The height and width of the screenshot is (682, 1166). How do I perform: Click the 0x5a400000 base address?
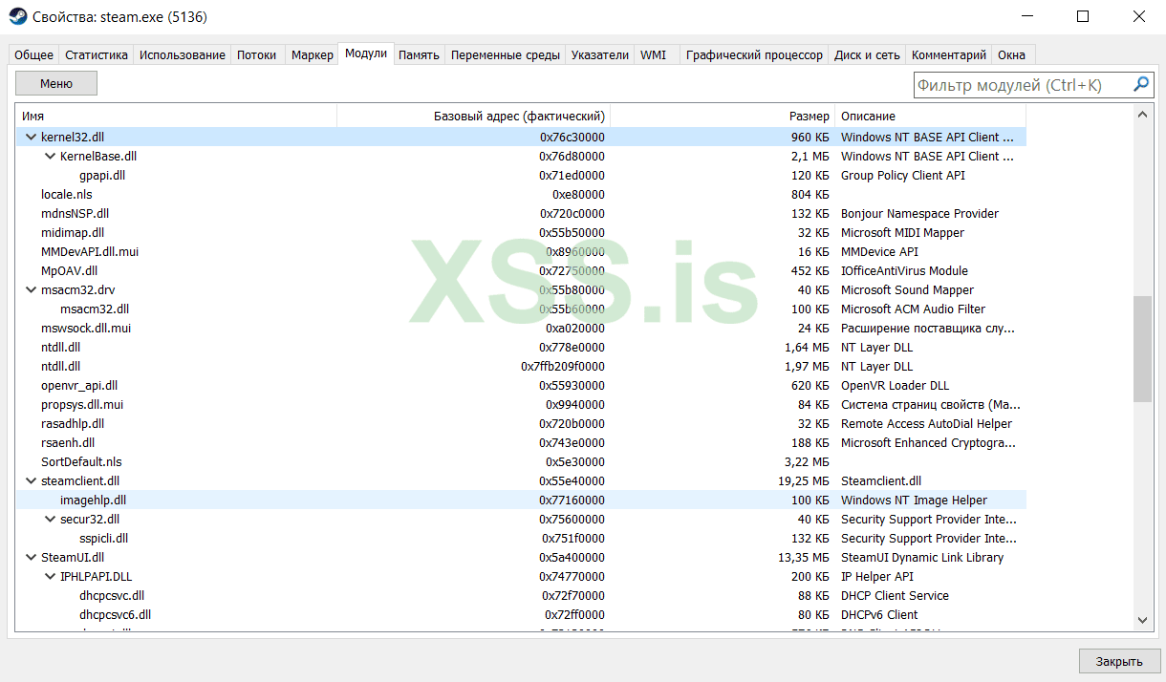[x=572, y=558]
